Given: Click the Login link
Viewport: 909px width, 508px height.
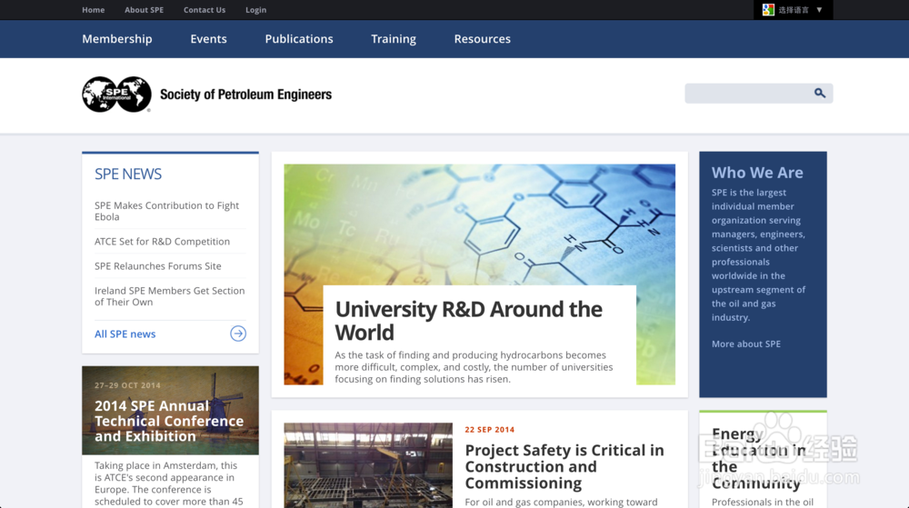Looking at the screenshot, I should click(x=255, y=10).
